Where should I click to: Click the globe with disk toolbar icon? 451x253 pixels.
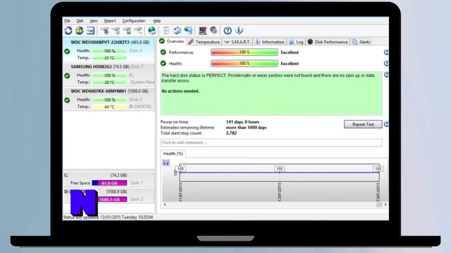(x=152, y=30)
